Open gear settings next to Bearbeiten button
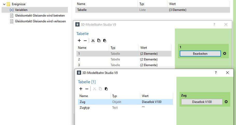 (225, 53)
